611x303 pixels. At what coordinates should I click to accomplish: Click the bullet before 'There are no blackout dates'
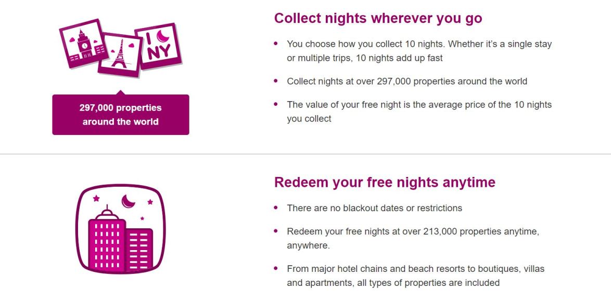point(276,208)
